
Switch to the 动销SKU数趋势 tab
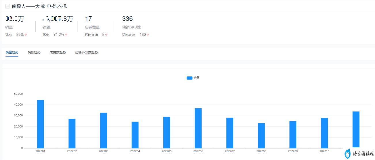pyautogui.click(x=86, y=53)
